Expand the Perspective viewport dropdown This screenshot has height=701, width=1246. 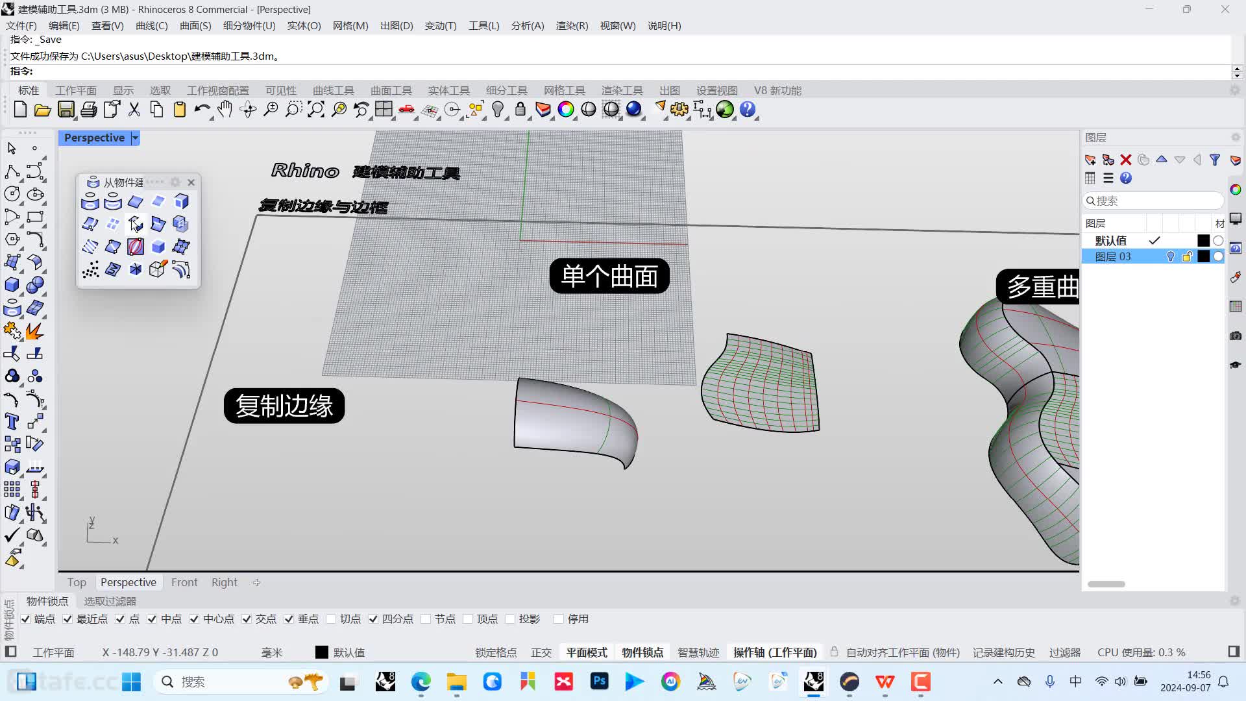click(134, 138)
